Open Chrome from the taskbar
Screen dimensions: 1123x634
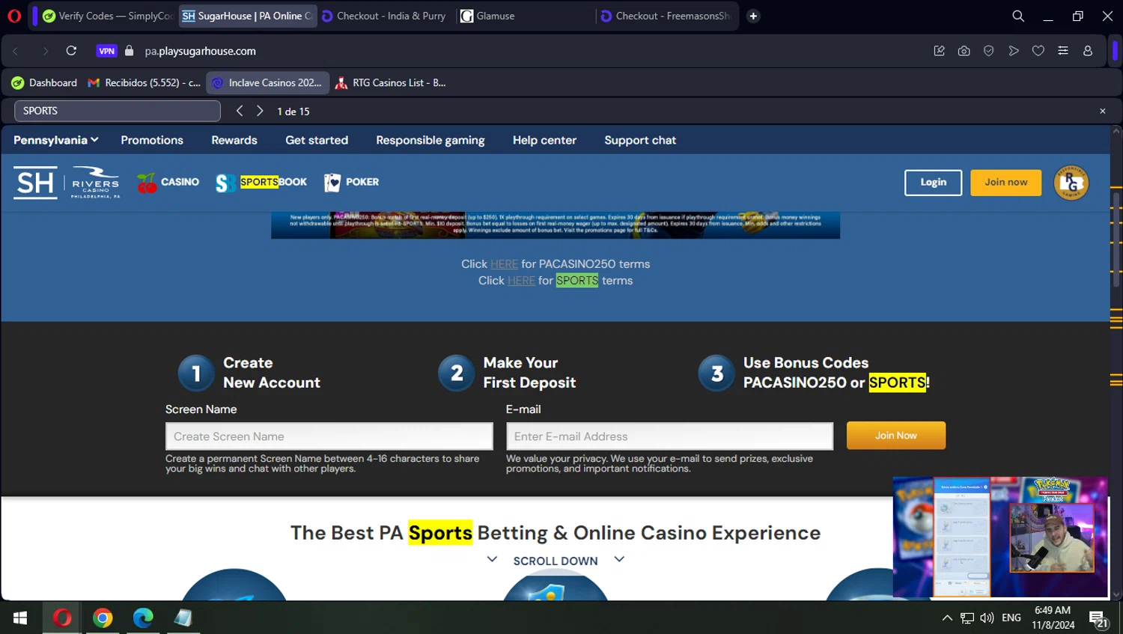(103, 618)
